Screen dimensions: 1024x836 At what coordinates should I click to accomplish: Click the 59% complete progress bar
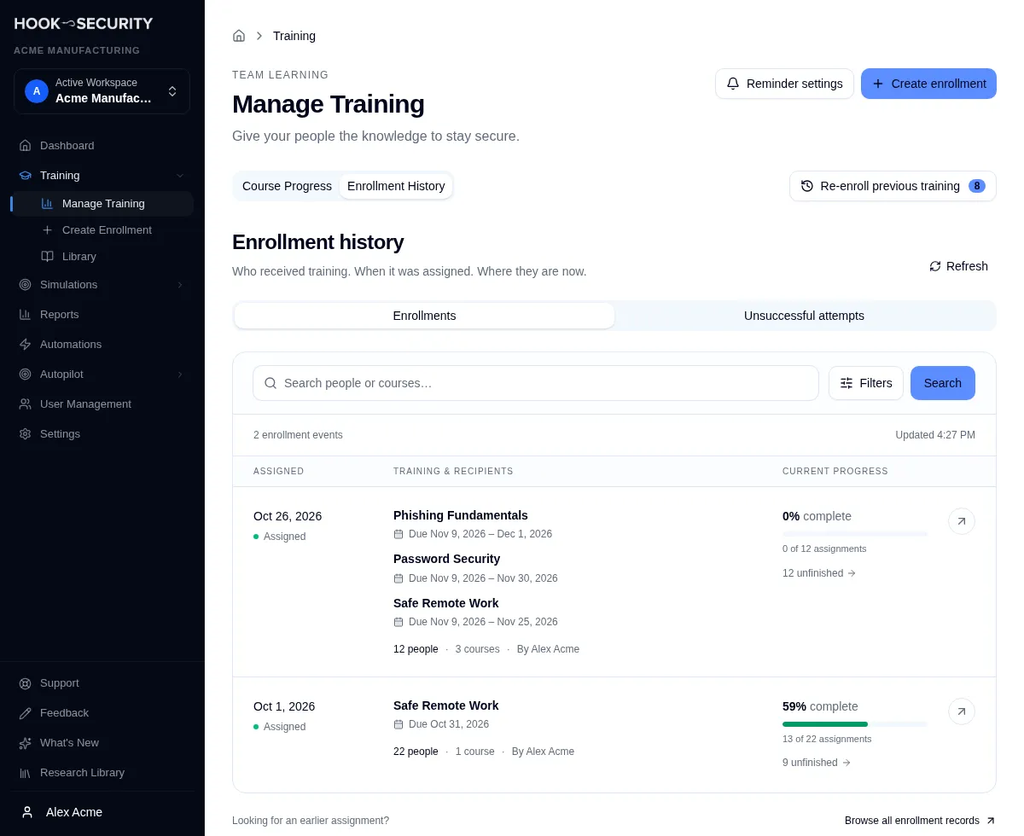(855, 724)
